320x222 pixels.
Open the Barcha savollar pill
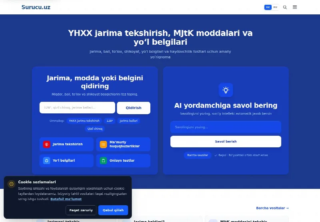[198, 155]
